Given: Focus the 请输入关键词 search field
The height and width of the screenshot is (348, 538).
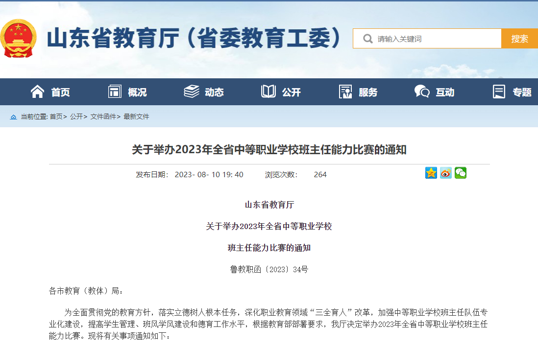Looking at the screenshot, I should 427,39.
